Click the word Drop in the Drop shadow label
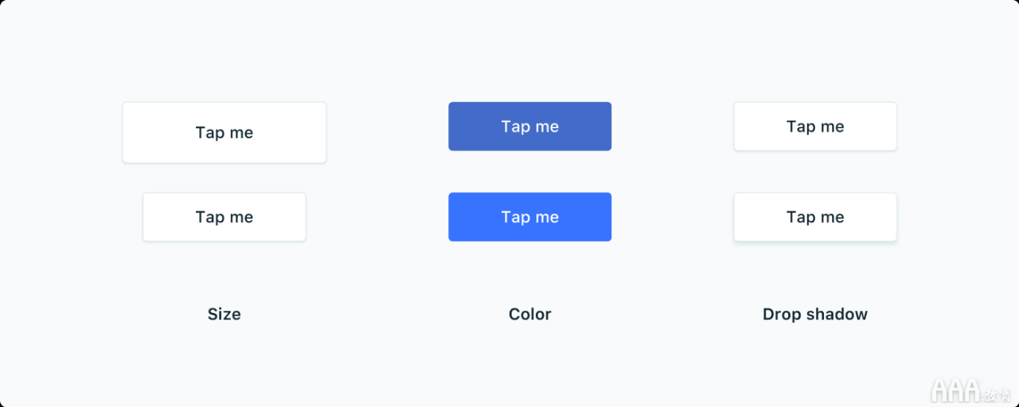Viewport: 1019px width, 407px height. [779, 315]
